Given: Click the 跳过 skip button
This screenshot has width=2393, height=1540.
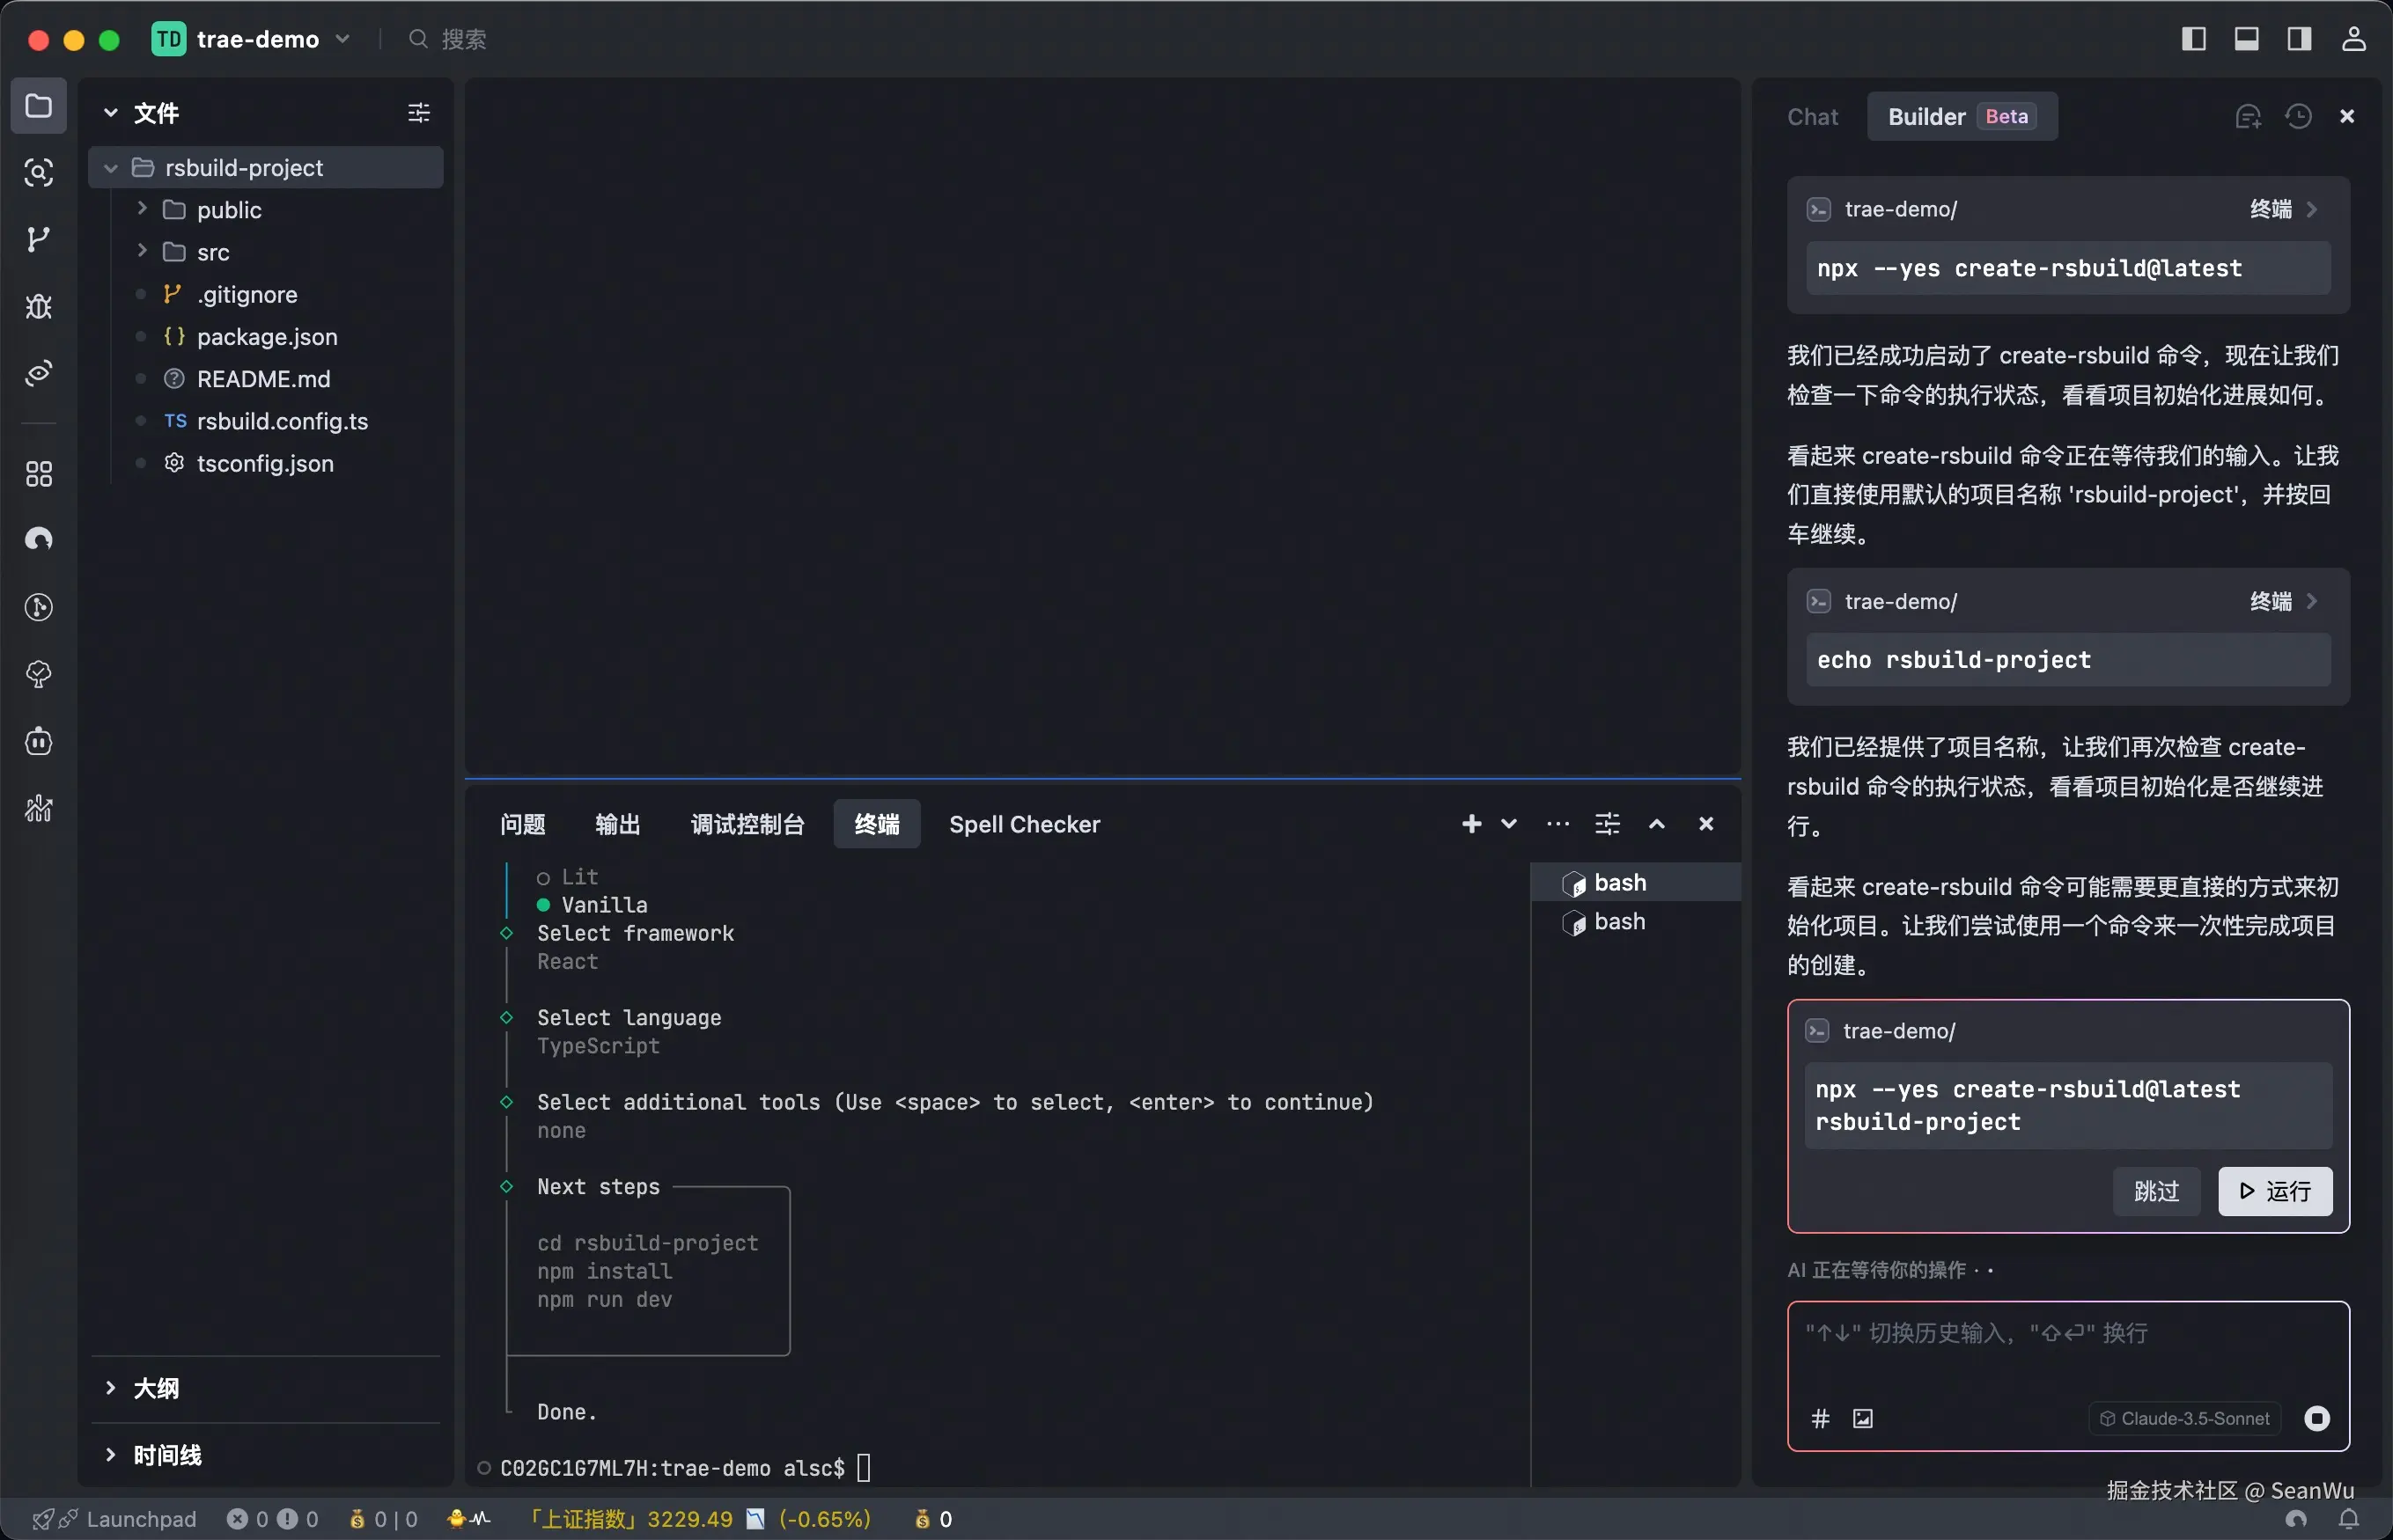Looking at the screenshot, I should click(x=2155, y=1191).
